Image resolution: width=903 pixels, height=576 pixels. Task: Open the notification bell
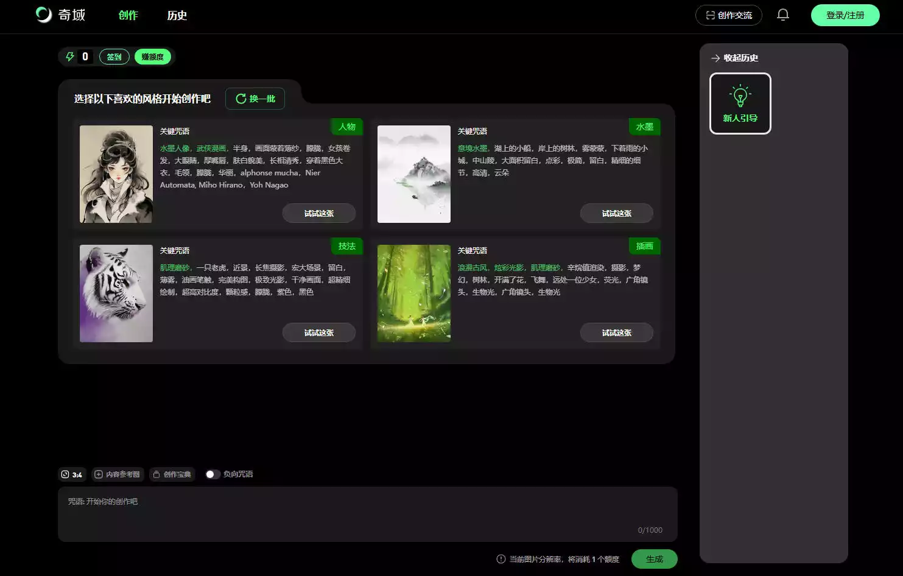point(783,15)
